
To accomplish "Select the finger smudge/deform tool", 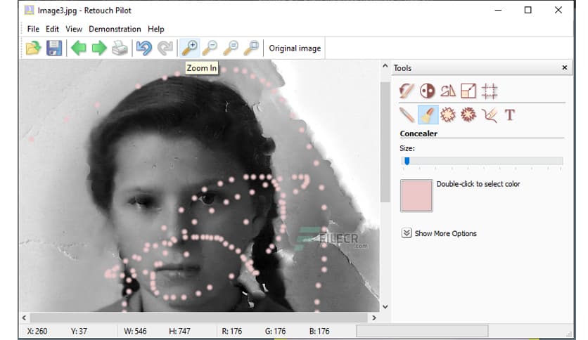I will [x=490, y=115].
